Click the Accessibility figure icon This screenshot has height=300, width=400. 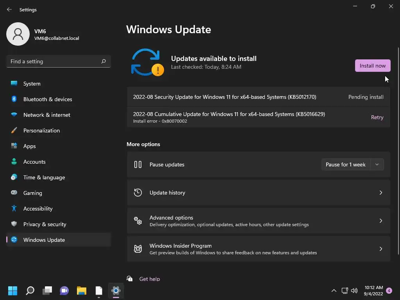[14, 209]
